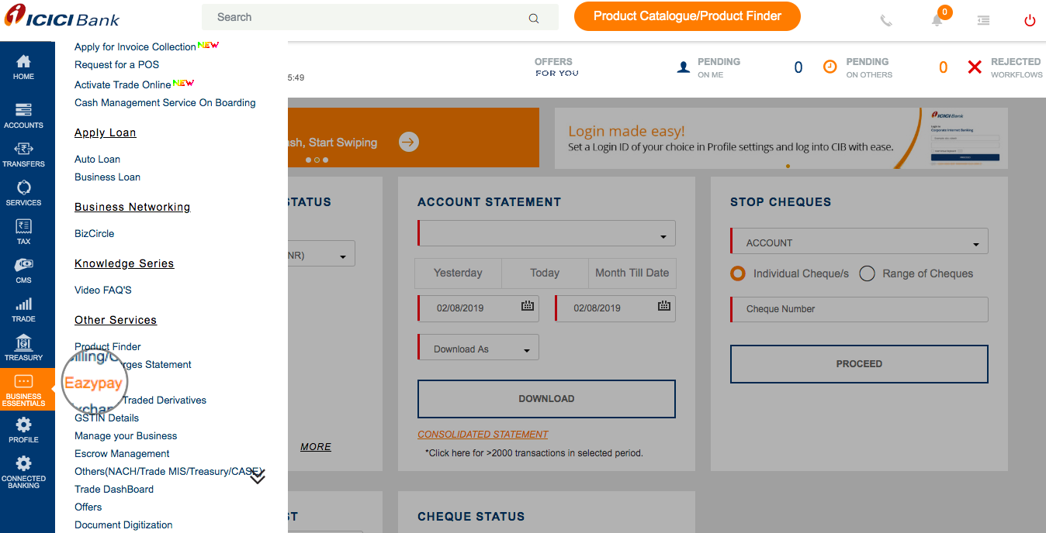The height and width of the screenshot is (533, 1046).
Task: Select the Transfers icon in the sidebar
Action: coord(24,153)
